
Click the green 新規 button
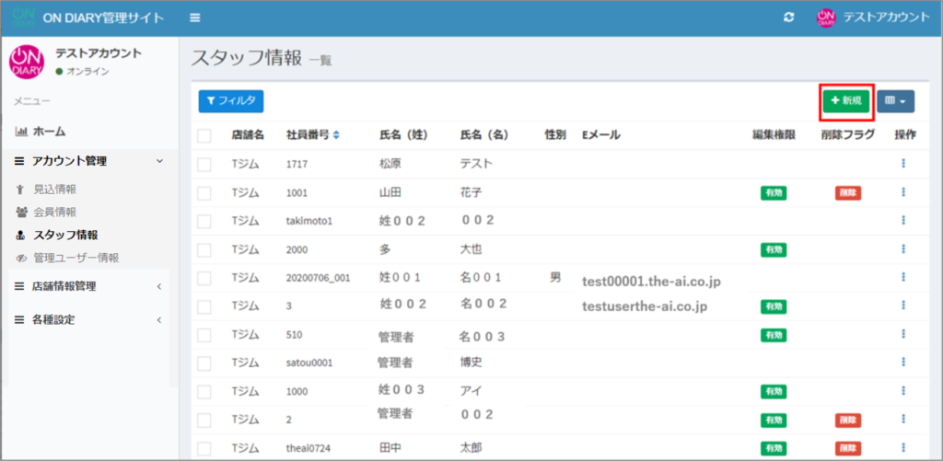[x=845, y=100]
